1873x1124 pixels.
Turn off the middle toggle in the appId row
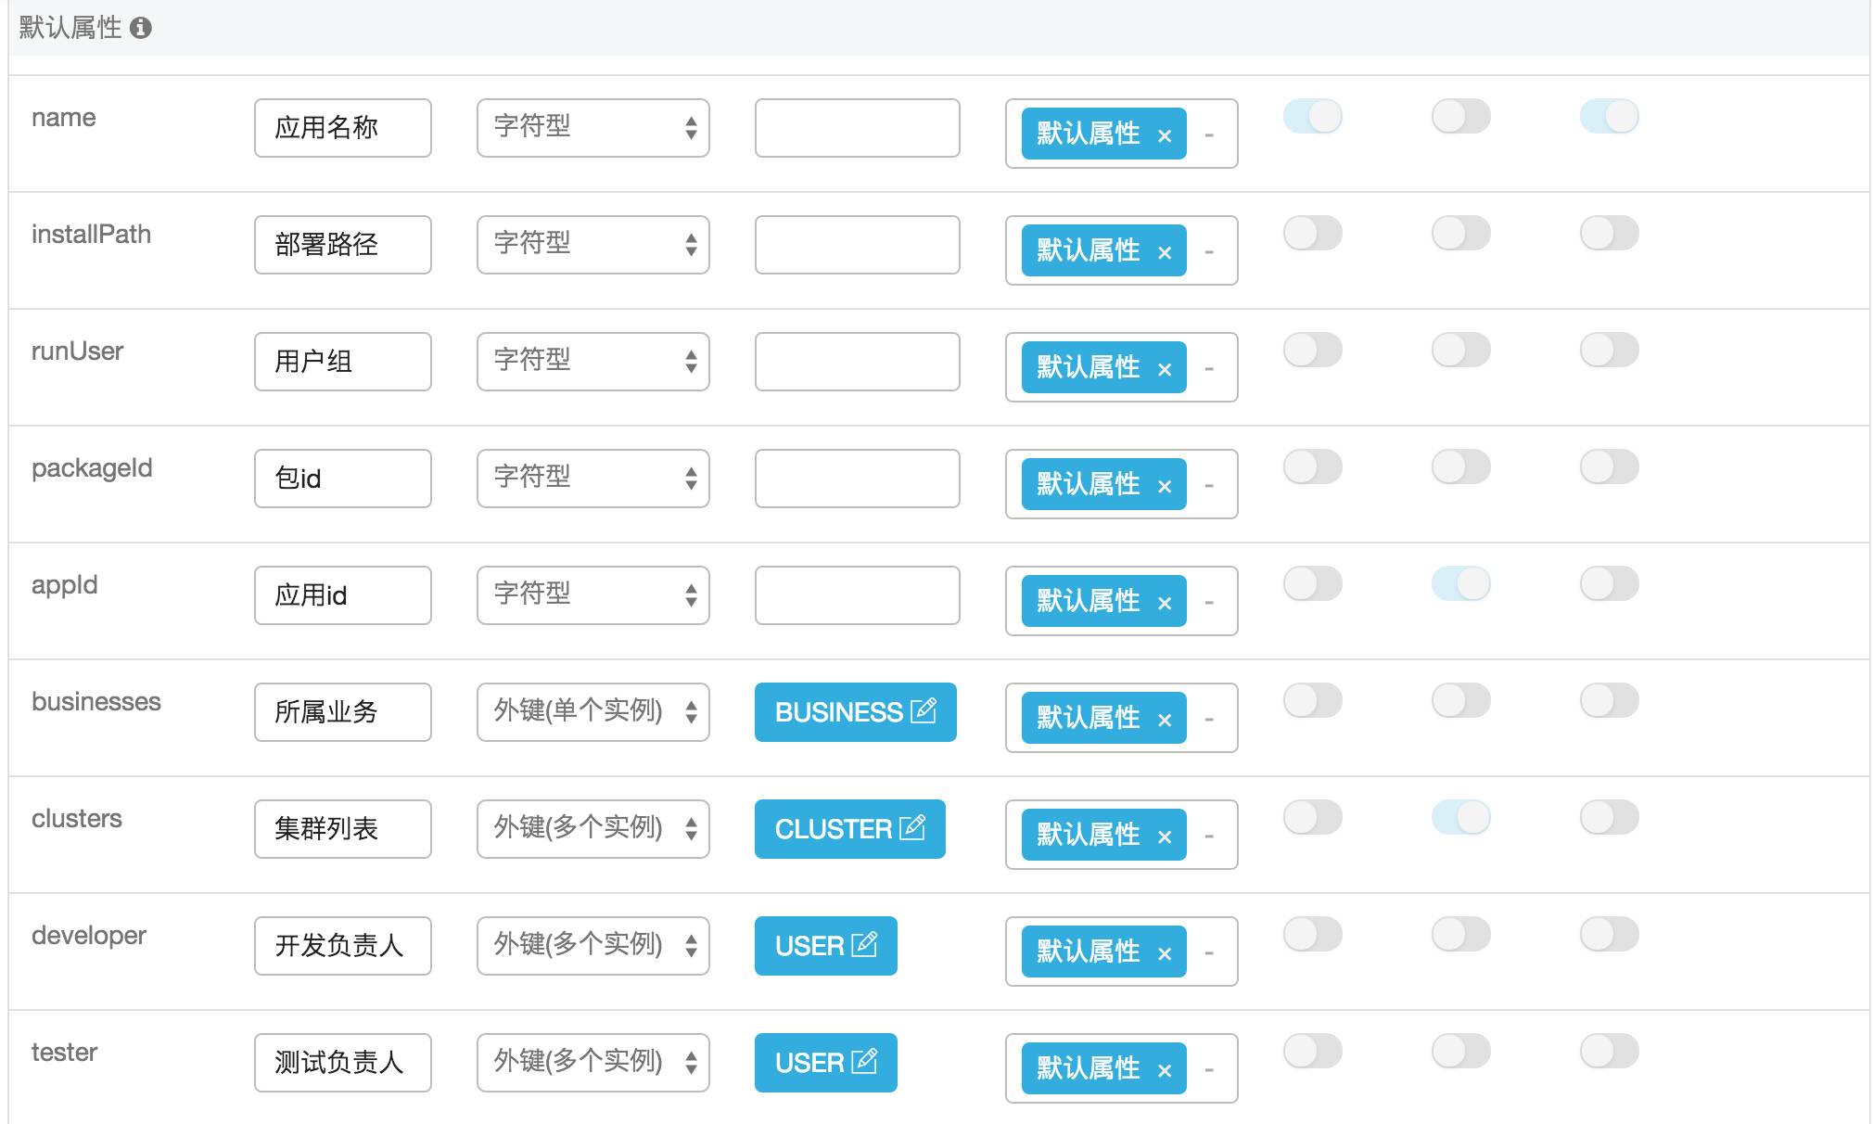pyautogui.click(x=1460, y=583)
